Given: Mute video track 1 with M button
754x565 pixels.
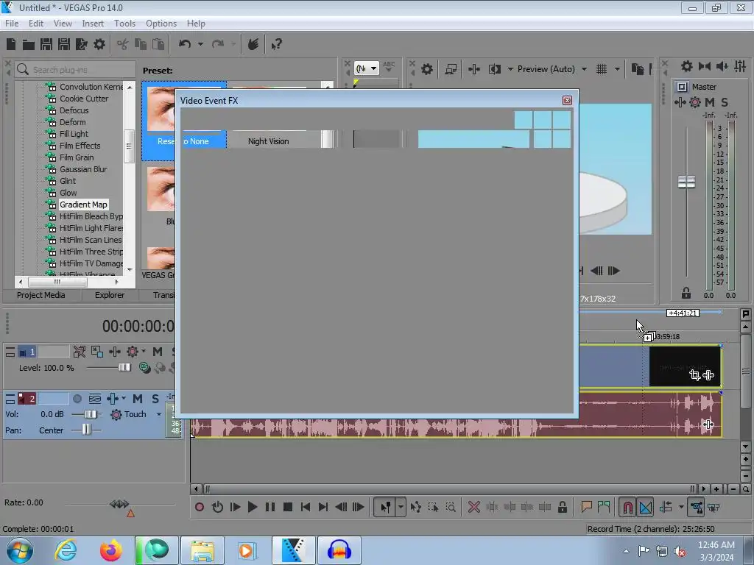Looking at the screenshot, I should (158, 352).
